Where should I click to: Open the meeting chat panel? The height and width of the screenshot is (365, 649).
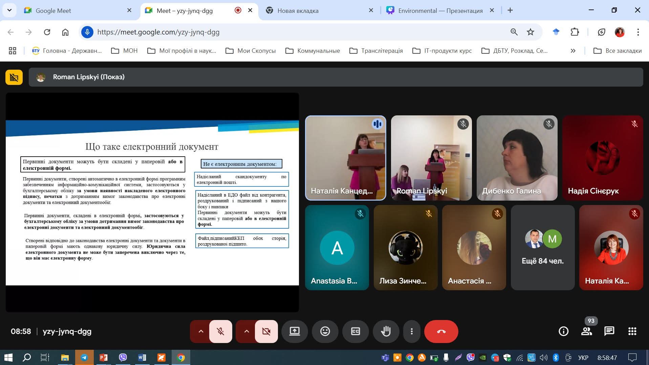coord(609,332)
